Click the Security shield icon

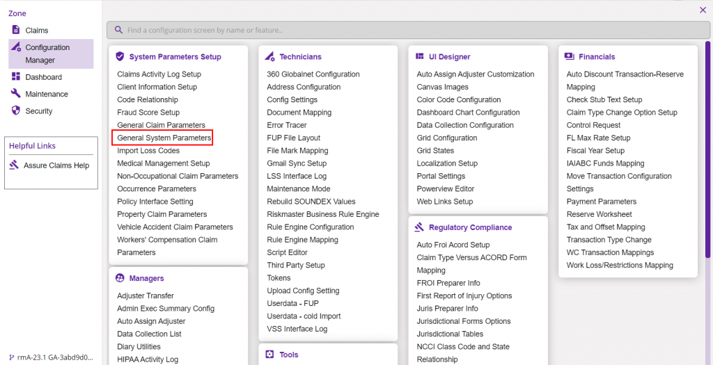16,111
